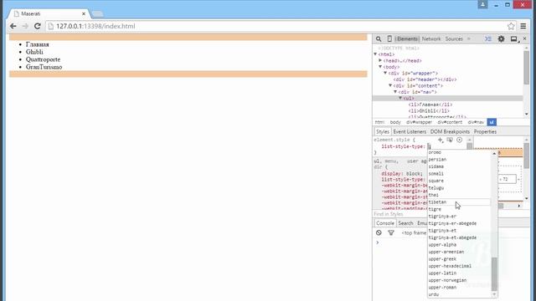
Task: Open the Search drawer tab
Action: (x=405, y=223)
